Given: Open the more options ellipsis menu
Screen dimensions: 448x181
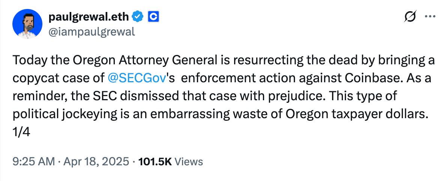Looking at the screenshot, I should click(x=429, y=17).
